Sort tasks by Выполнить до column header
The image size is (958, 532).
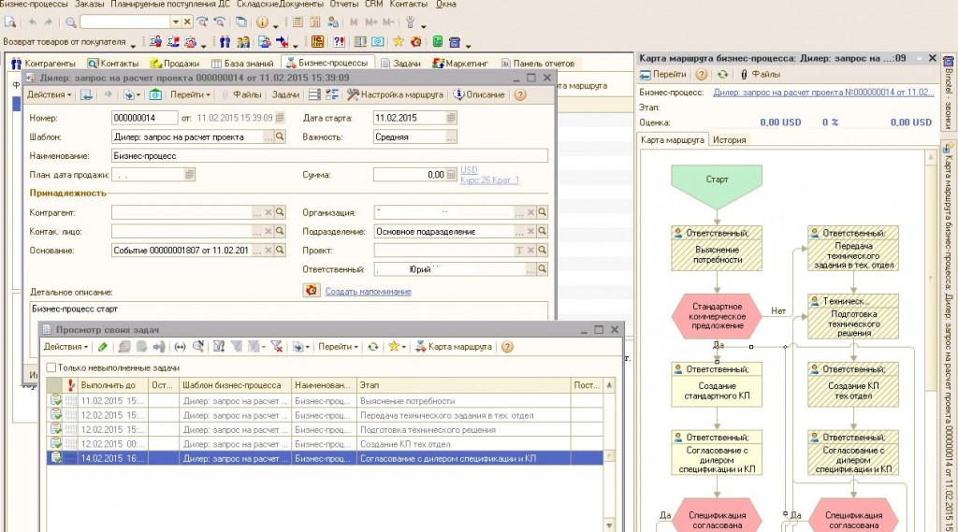click(x=112, y=385)
